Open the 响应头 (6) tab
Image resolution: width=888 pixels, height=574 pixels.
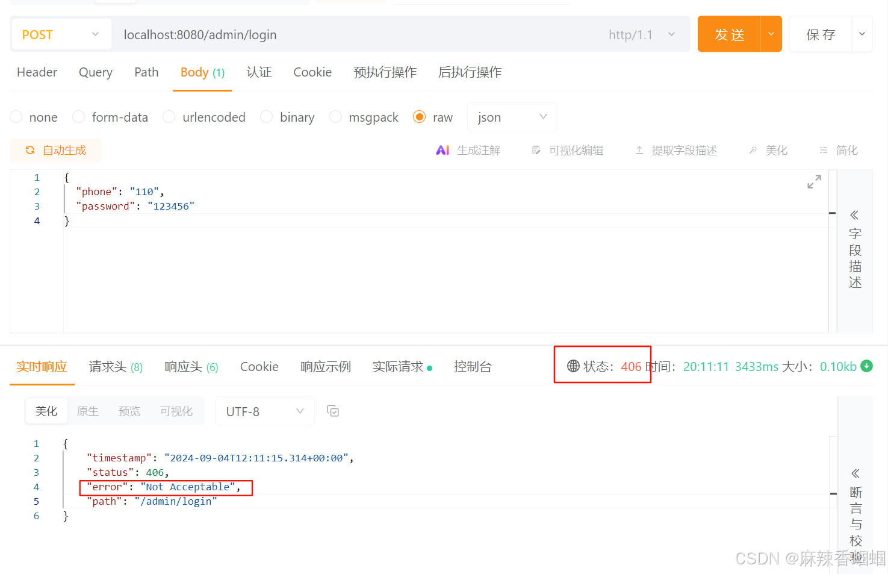[x=191, y=367]
